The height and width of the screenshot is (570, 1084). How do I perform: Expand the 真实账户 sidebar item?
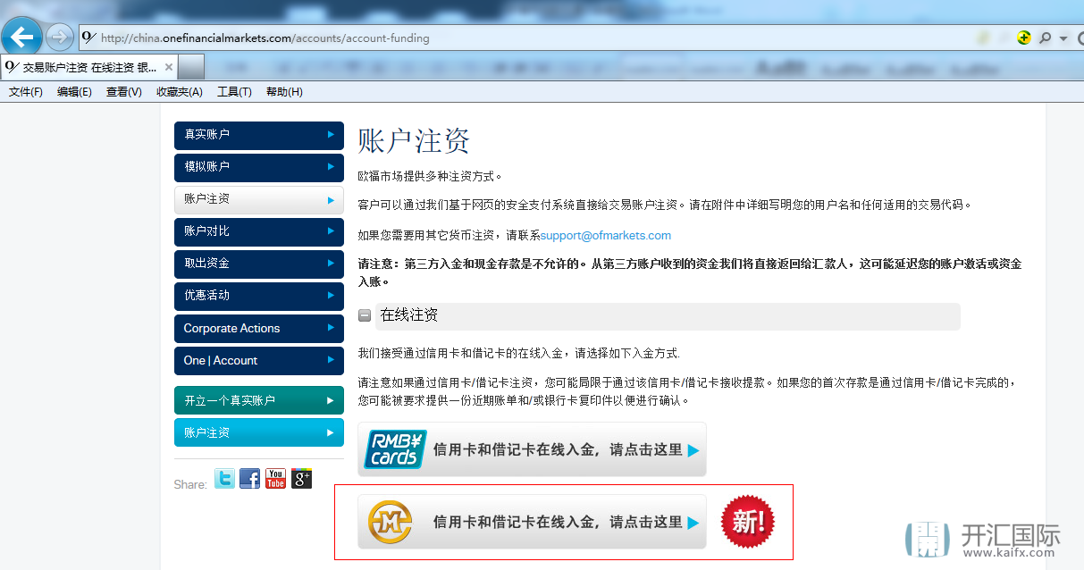pos(258,135)
